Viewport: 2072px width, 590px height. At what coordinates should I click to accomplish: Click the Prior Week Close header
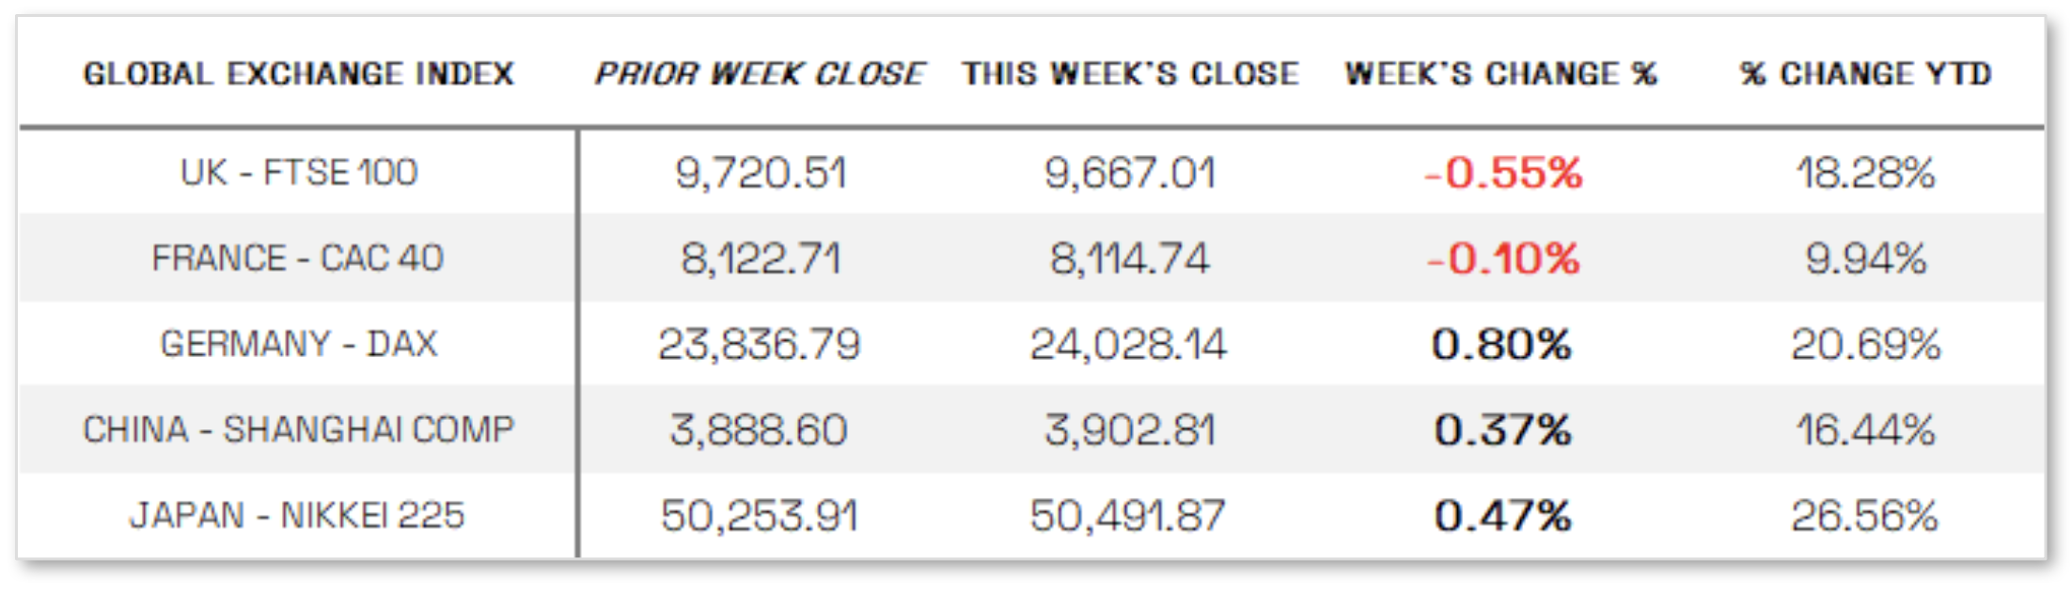[x=760, y=74]
